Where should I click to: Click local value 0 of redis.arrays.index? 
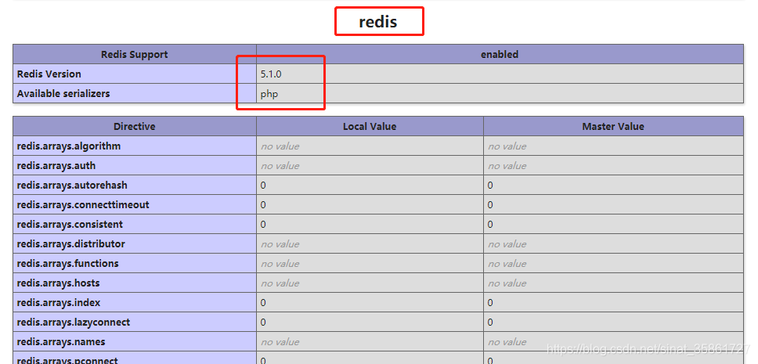point(263,303)
